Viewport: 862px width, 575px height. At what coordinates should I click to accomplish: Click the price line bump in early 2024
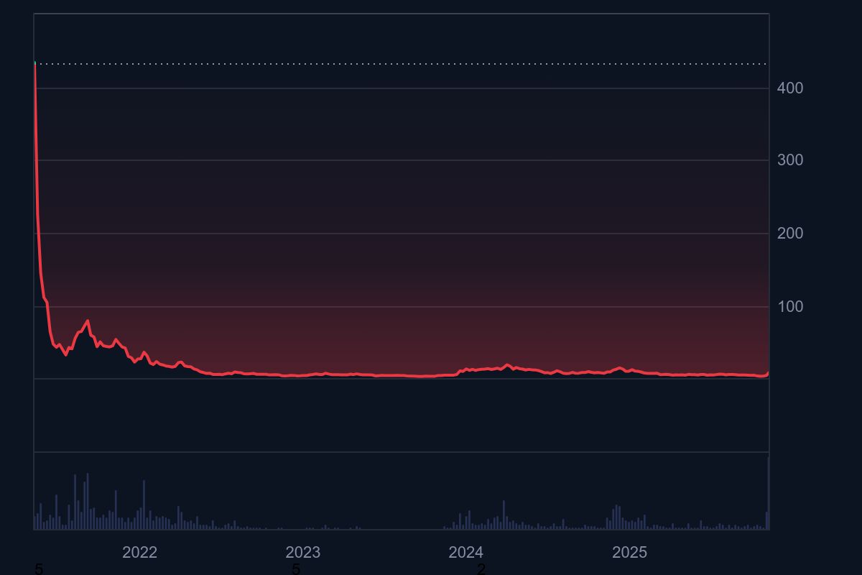click(x=507, y=365)
